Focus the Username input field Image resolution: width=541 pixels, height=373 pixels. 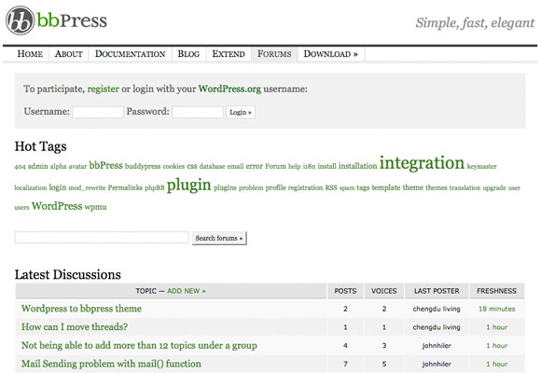(x=98, y=112)
